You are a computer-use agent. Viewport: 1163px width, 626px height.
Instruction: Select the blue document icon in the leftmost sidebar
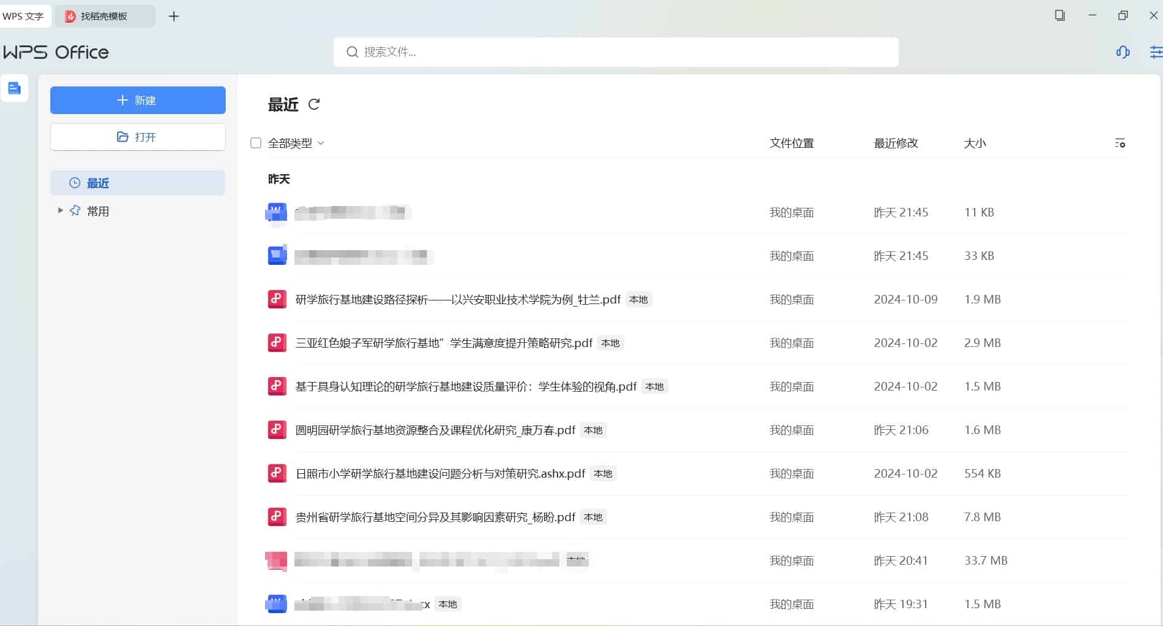(x=14, y=88)
